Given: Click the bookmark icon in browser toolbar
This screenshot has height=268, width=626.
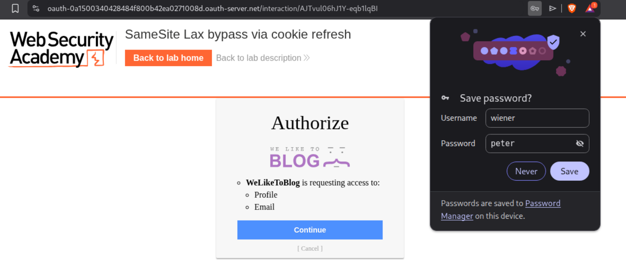Looking at the screenshot, I should pyautogui.click(x=15, y=8).
